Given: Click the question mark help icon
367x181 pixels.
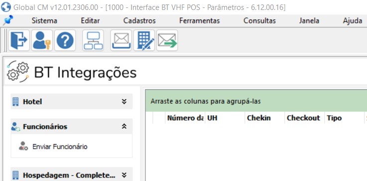Looking at the screenshot, I should (x=65, y=40).
